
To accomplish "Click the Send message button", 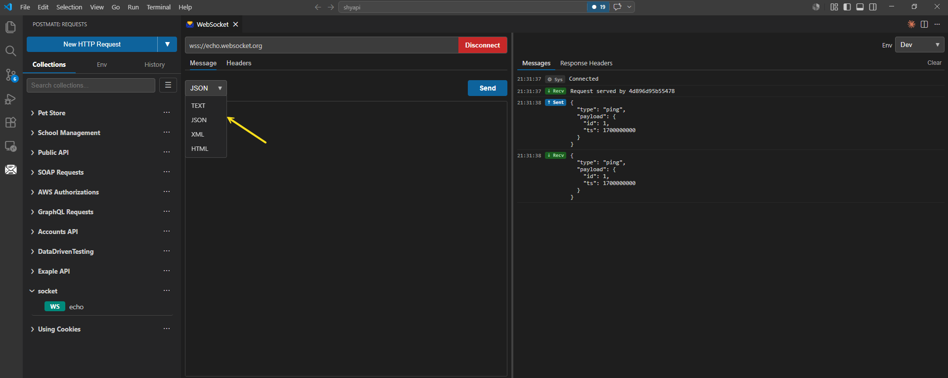I will [488, 88].
